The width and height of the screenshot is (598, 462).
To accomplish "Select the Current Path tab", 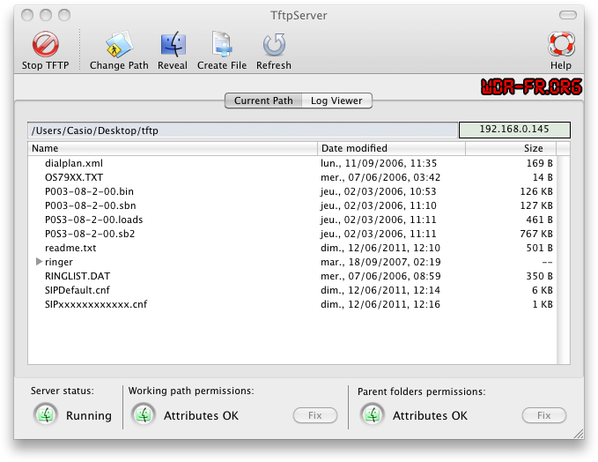I will tap(263, 101).
